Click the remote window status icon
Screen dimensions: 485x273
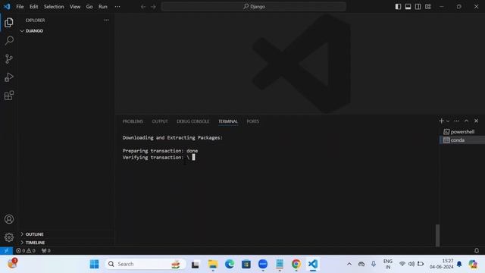[x=6, y=251]
